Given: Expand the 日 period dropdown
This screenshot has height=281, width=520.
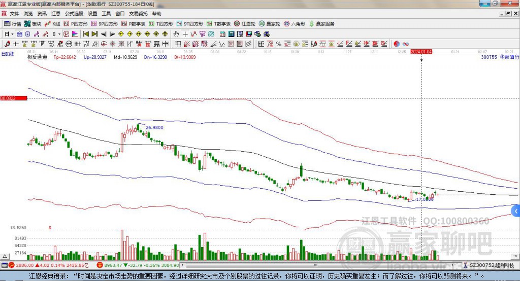Looking at the screenshot, I should pos(13,34).
